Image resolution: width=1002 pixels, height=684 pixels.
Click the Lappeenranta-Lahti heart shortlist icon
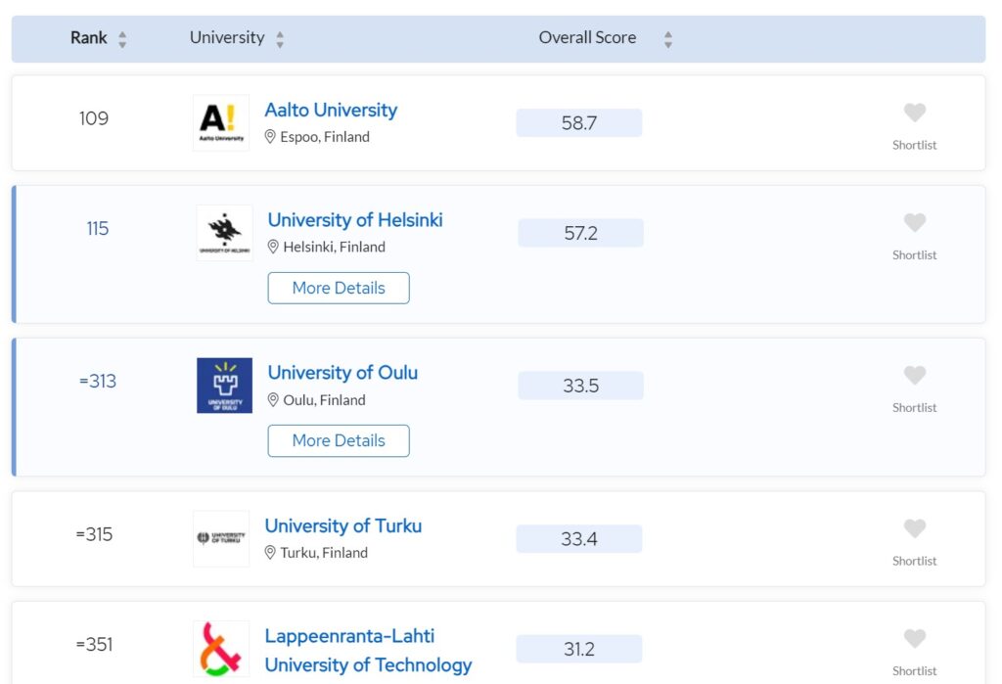click(x=914, y=640)
